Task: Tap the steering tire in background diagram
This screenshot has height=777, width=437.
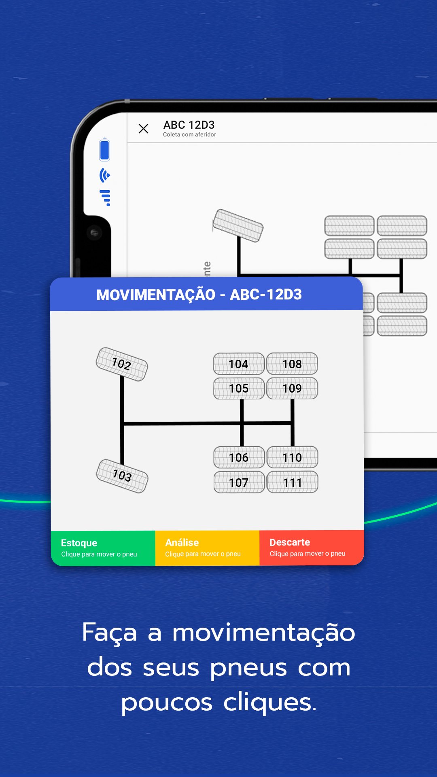Action: 238,225
